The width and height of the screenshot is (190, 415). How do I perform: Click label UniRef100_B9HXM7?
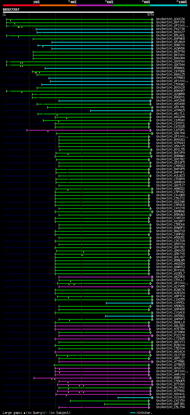(x=170, y=91)
